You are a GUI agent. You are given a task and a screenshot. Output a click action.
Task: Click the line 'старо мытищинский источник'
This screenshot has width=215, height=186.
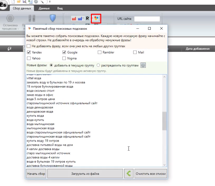[x=48, y=153]
